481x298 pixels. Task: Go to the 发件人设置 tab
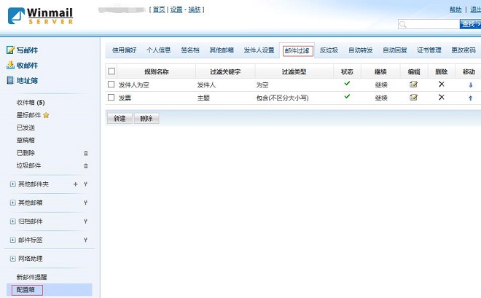point(259,50)
